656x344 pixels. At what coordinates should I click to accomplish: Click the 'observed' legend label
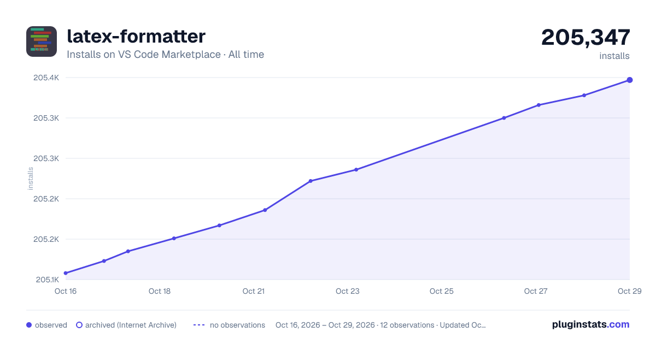tap(51, 325)
